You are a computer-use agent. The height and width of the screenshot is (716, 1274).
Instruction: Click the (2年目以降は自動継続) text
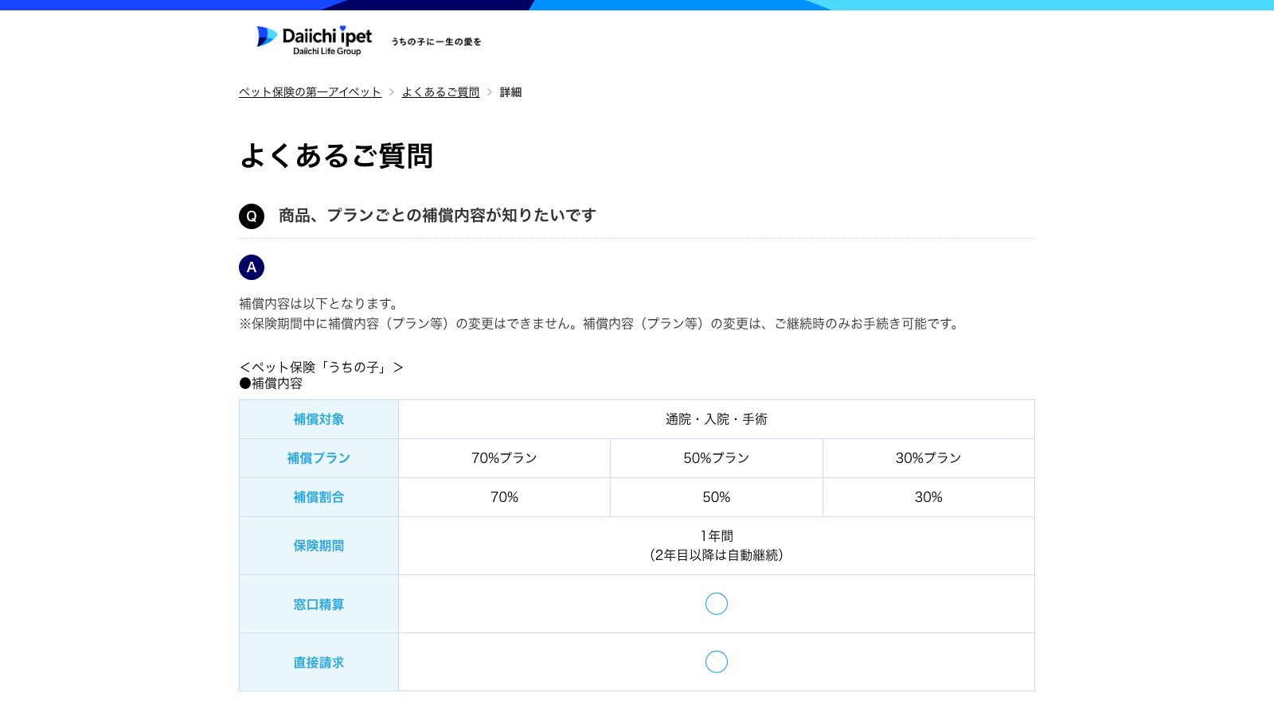coord(717,555)
